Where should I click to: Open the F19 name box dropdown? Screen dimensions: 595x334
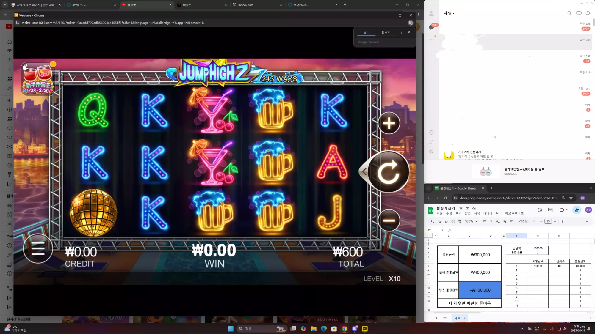(442, 230)
